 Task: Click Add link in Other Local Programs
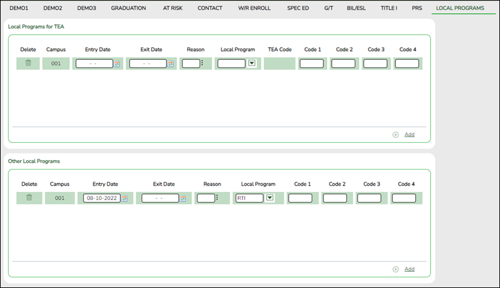409,269
